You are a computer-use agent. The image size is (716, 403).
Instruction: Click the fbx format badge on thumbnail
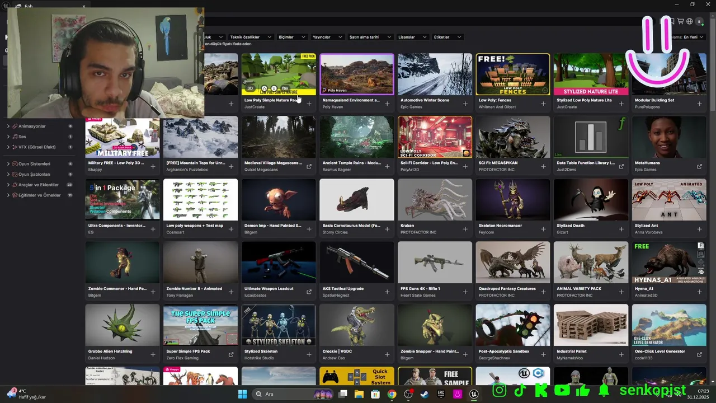click(285, 88)
